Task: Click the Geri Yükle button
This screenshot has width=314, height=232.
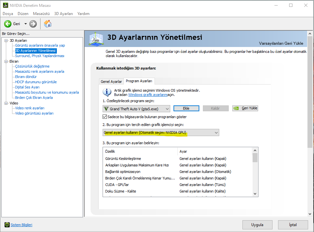Action: tap(245, 108)
